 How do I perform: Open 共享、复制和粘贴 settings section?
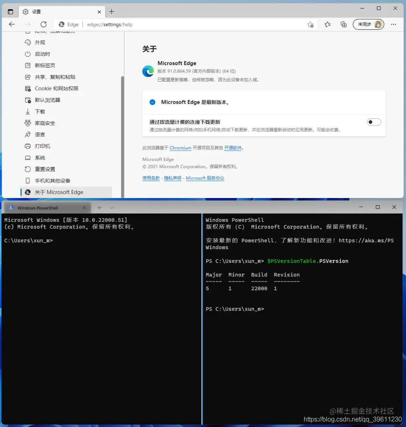[66, 77]
